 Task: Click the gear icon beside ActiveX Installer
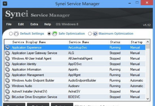(8, 91)
